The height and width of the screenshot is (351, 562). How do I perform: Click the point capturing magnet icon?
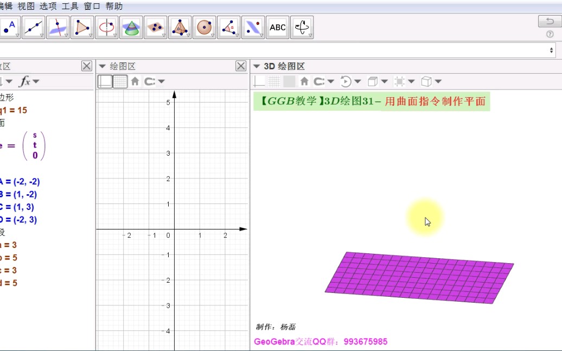pos(318,81)
